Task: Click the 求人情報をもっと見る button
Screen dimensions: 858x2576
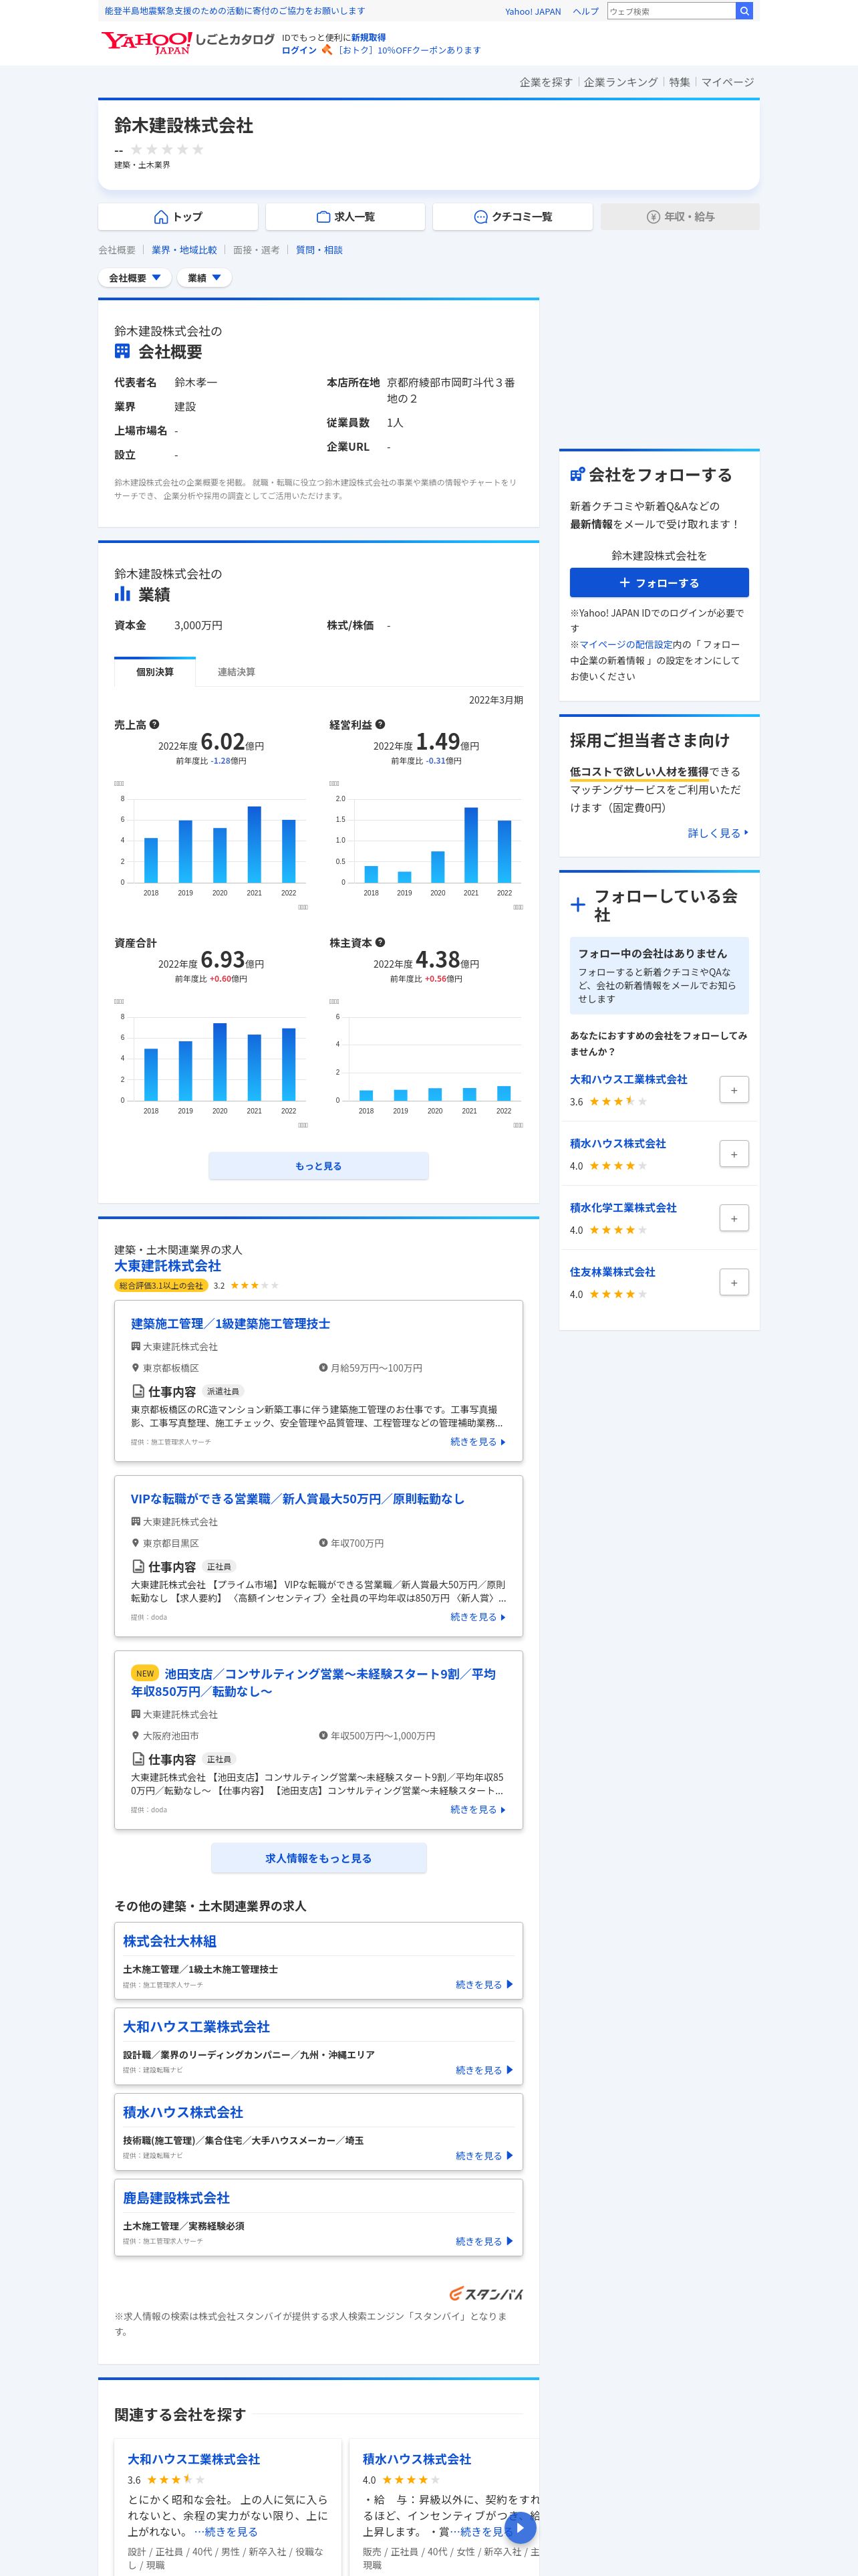Action: point(319,1858)
